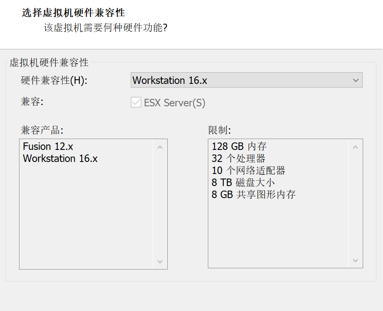Click the 限制 label

tap(219, 130)
